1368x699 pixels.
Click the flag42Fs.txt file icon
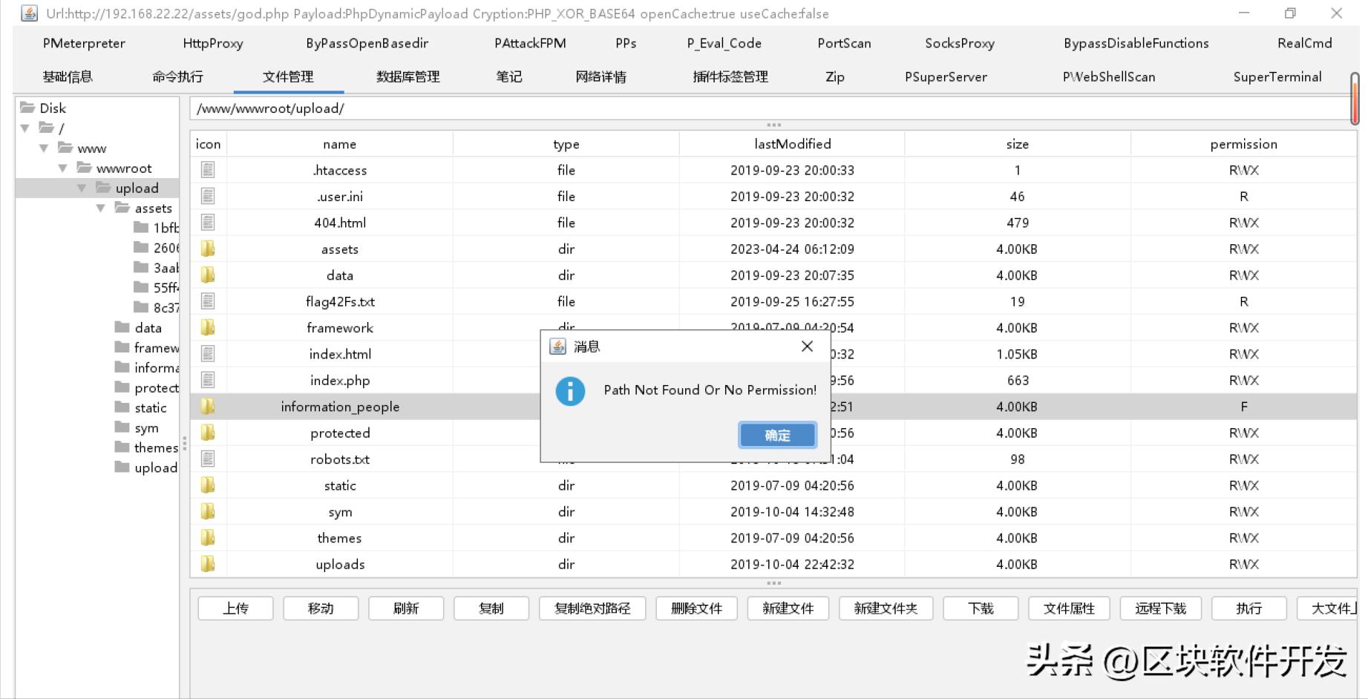point(208,301)
